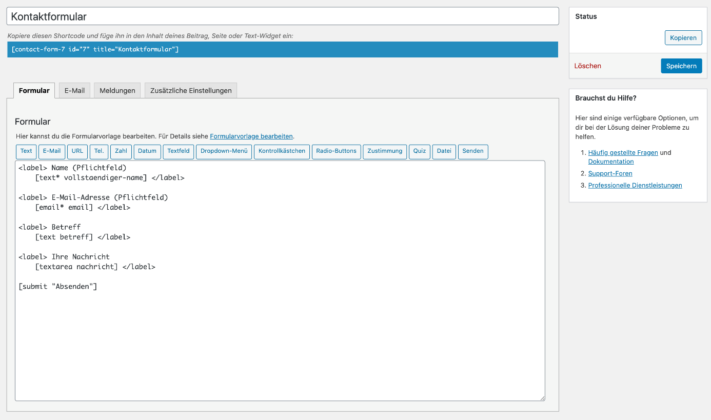Open the E-Mail tab
The image size is (711, 420).
pyautogui.click(x=74, y=91)
